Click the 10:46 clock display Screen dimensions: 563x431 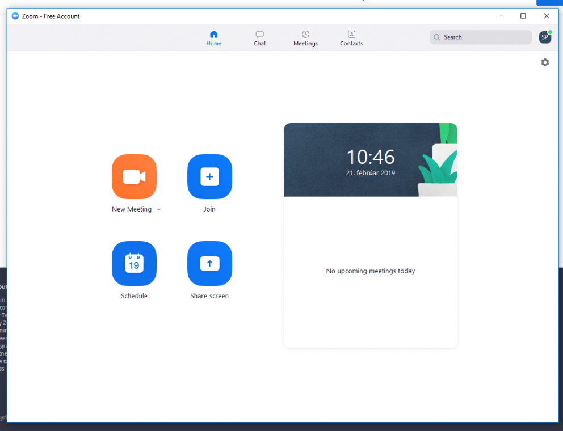click(x=371, y=157)
